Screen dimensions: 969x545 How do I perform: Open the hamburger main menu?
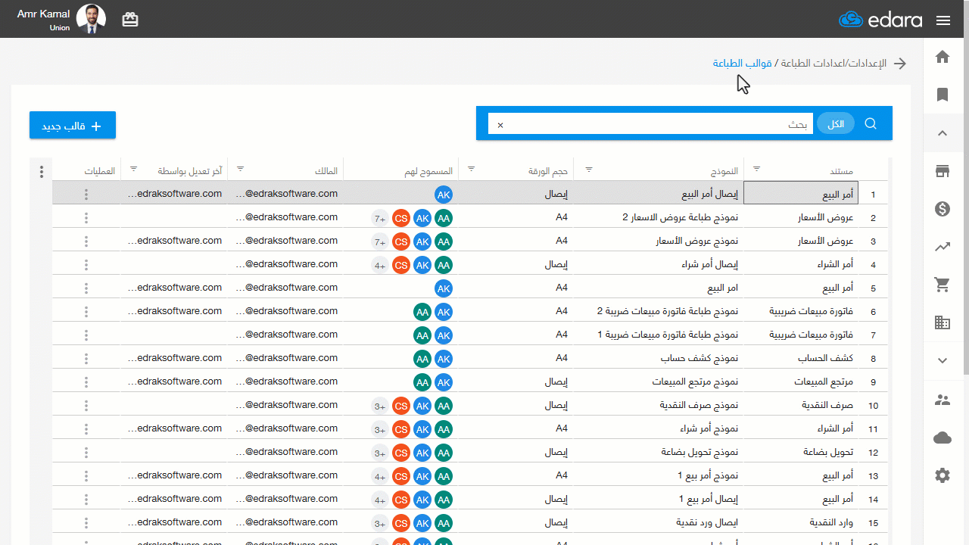943,20
